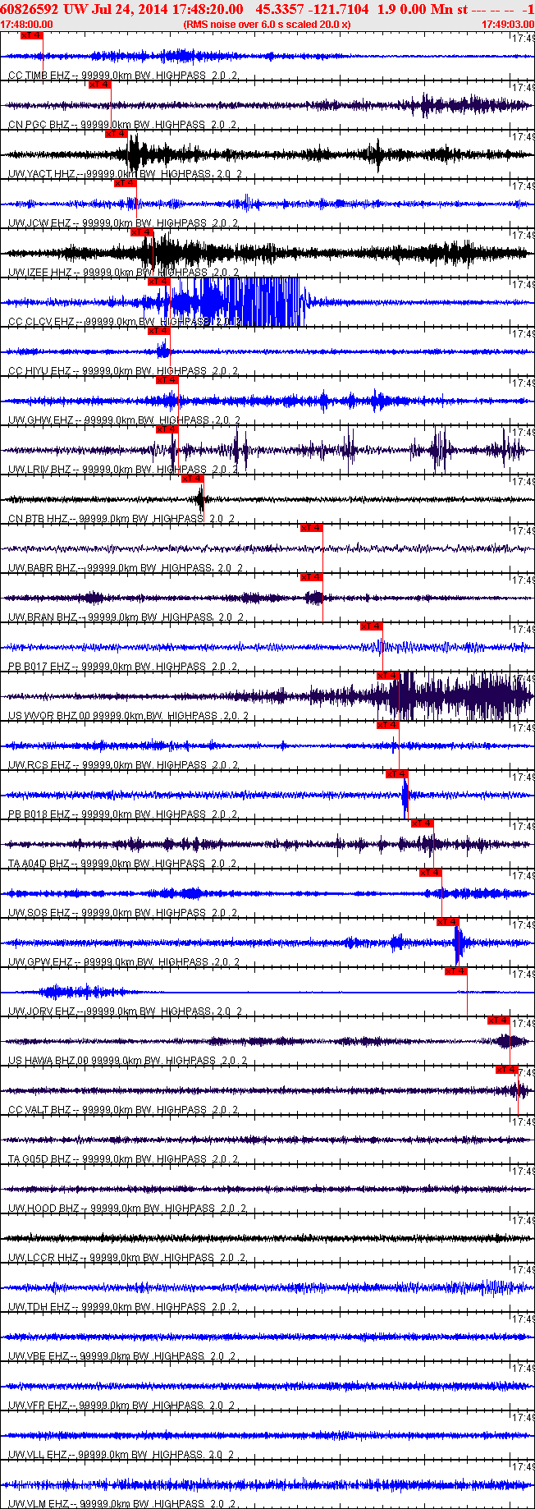
Task: Click the arrival marker on the UW.BABR trace
Action: [312, 528]
